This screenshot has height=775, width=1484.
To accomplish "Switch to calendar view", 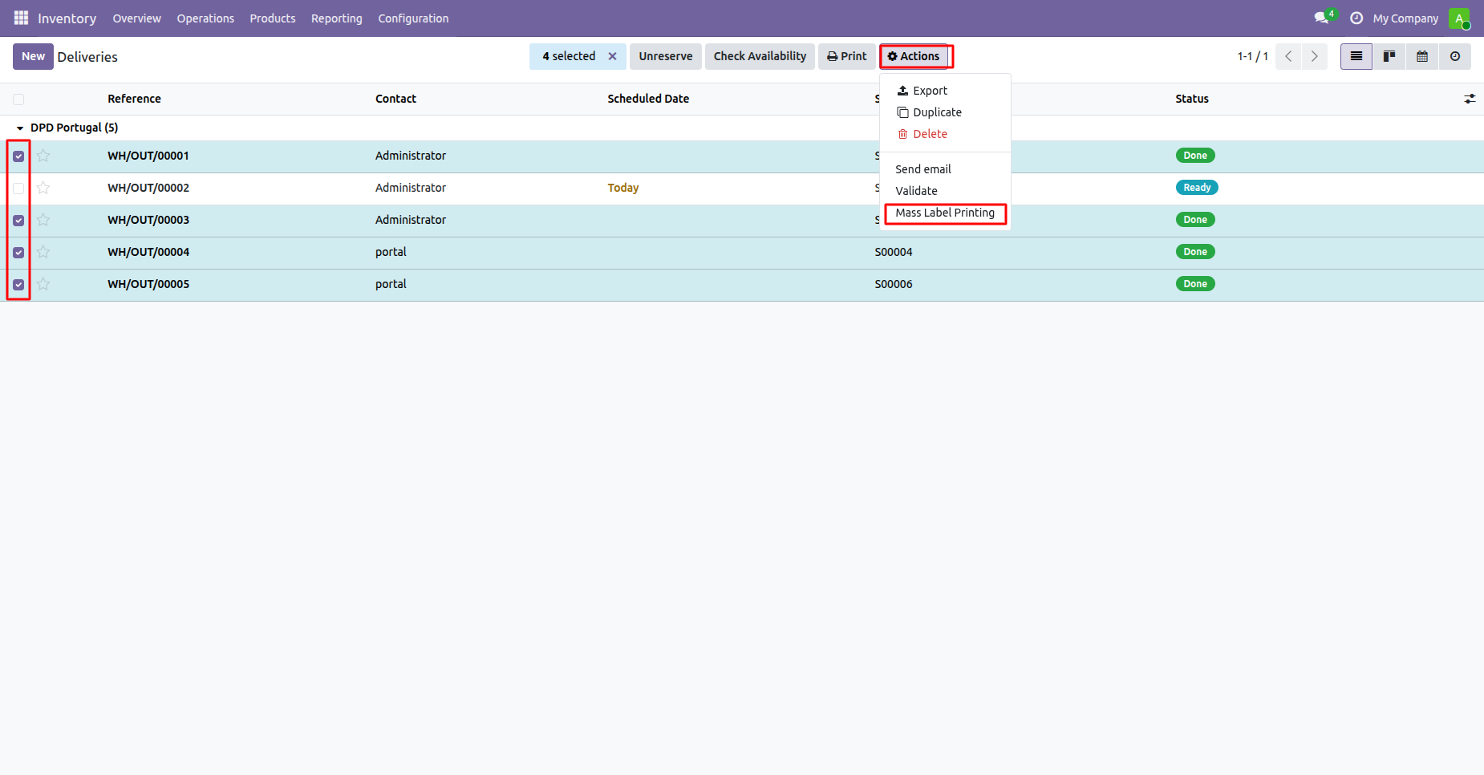I will pos(1422,56).
